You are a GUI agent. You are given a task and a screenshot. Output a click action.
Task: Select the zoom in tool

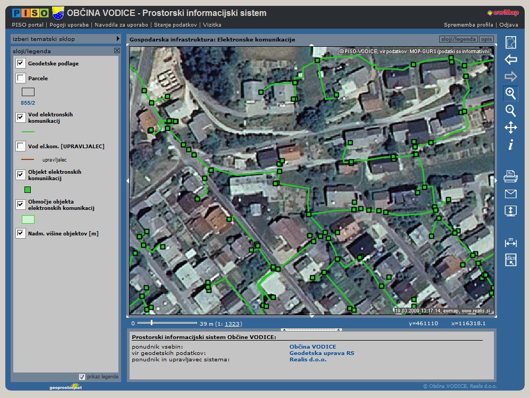(510, 94)
